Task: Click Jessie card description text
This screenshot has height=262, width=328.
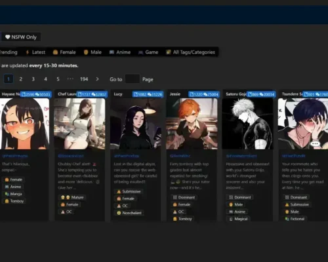Action: point(190,176)
